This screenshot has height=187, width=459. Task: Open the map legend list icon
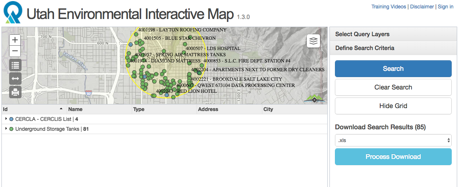click(15, 65)
